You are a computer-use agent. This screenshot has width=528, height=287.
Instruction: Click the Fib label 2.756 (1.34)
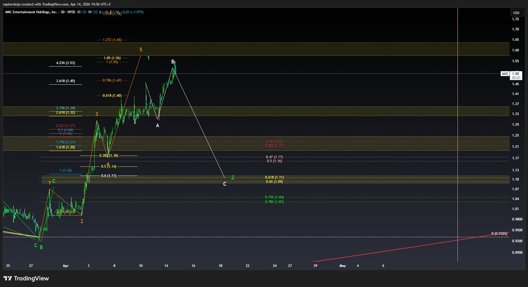tap(65, 108)
